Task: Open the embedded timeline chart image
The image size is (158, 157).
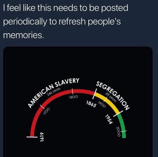Action: coord(78,102)
